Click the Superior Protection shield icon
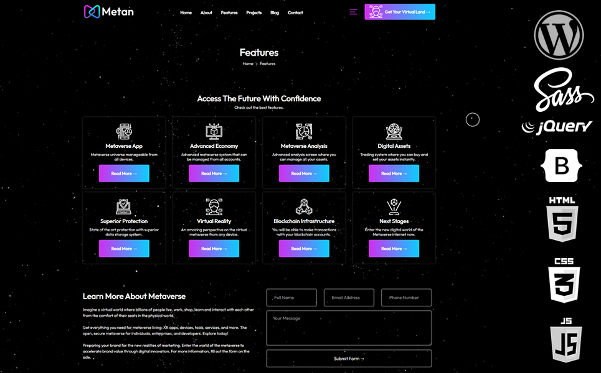The width and height of the screenshot is (601, 373). pyautogui.click(x=124, y=206)
